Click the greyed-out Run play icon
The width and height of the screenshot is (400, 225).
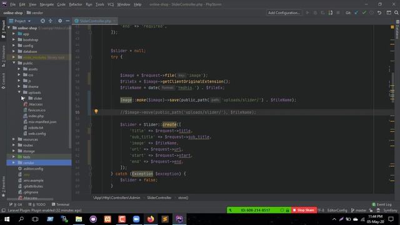[307, 12]
